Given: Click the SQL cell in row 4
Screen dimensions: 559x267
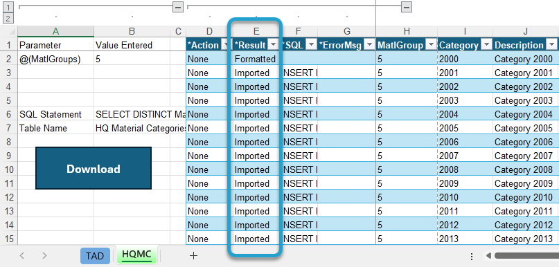Looking at the screenshot, I should (x=300, y=87).
